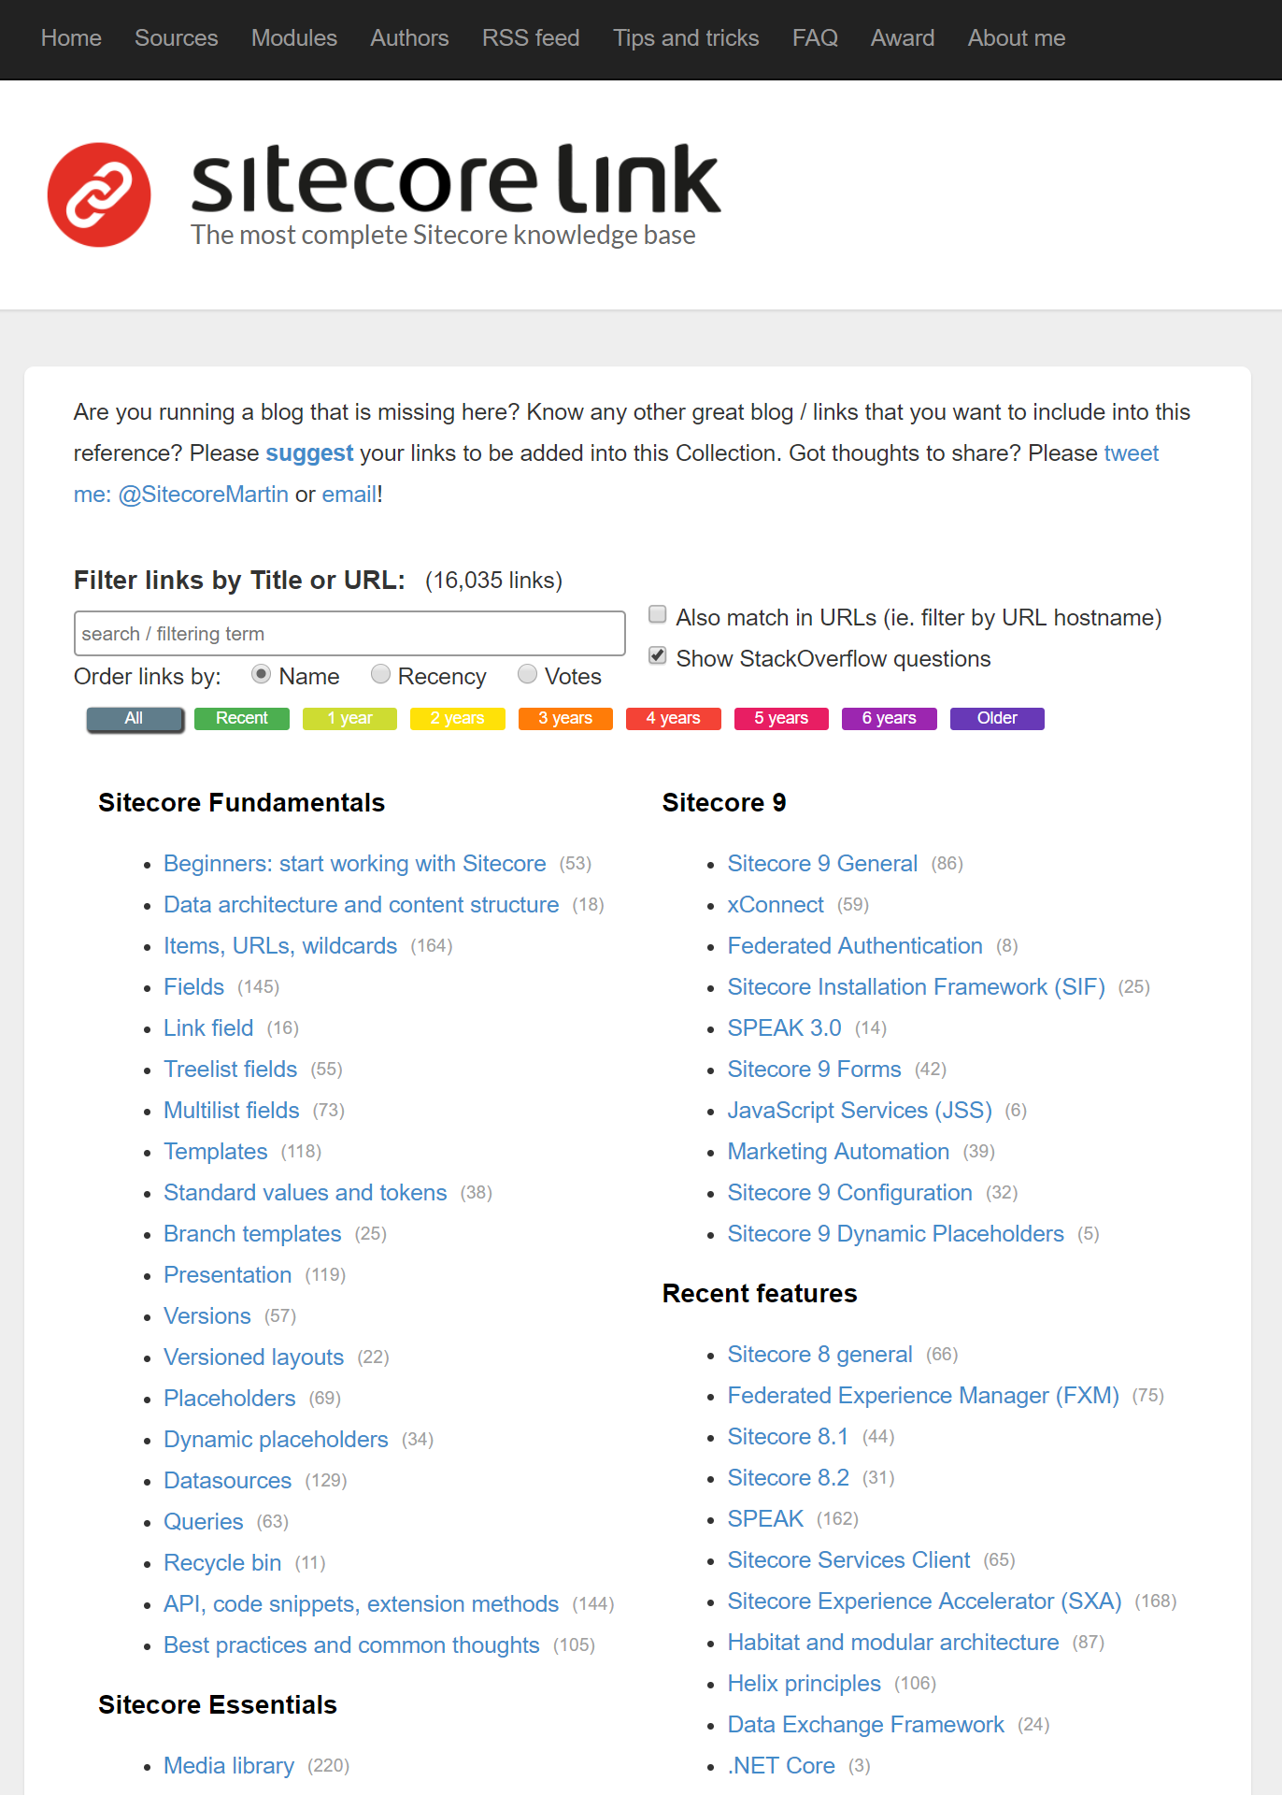Filter links by 3 years tag
Image resolution: width=1282 pixels, height=1795 pixels.
[x=564, y=718]
